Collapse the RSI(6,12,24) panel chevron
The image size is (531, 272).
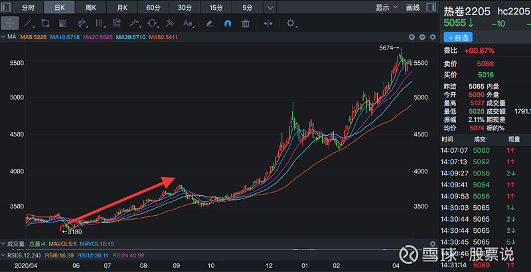tap(3, 255)
